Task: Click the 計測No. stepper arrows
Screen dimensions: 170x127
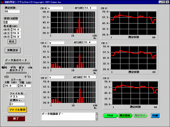Action: 10,104
